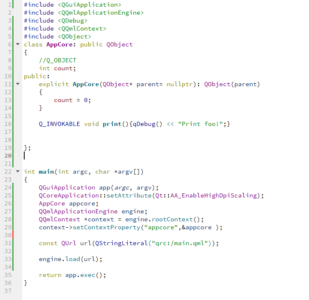This screenshot has width=309, height=300.
Task: Click the nullptr default argument
Action: 180,85
